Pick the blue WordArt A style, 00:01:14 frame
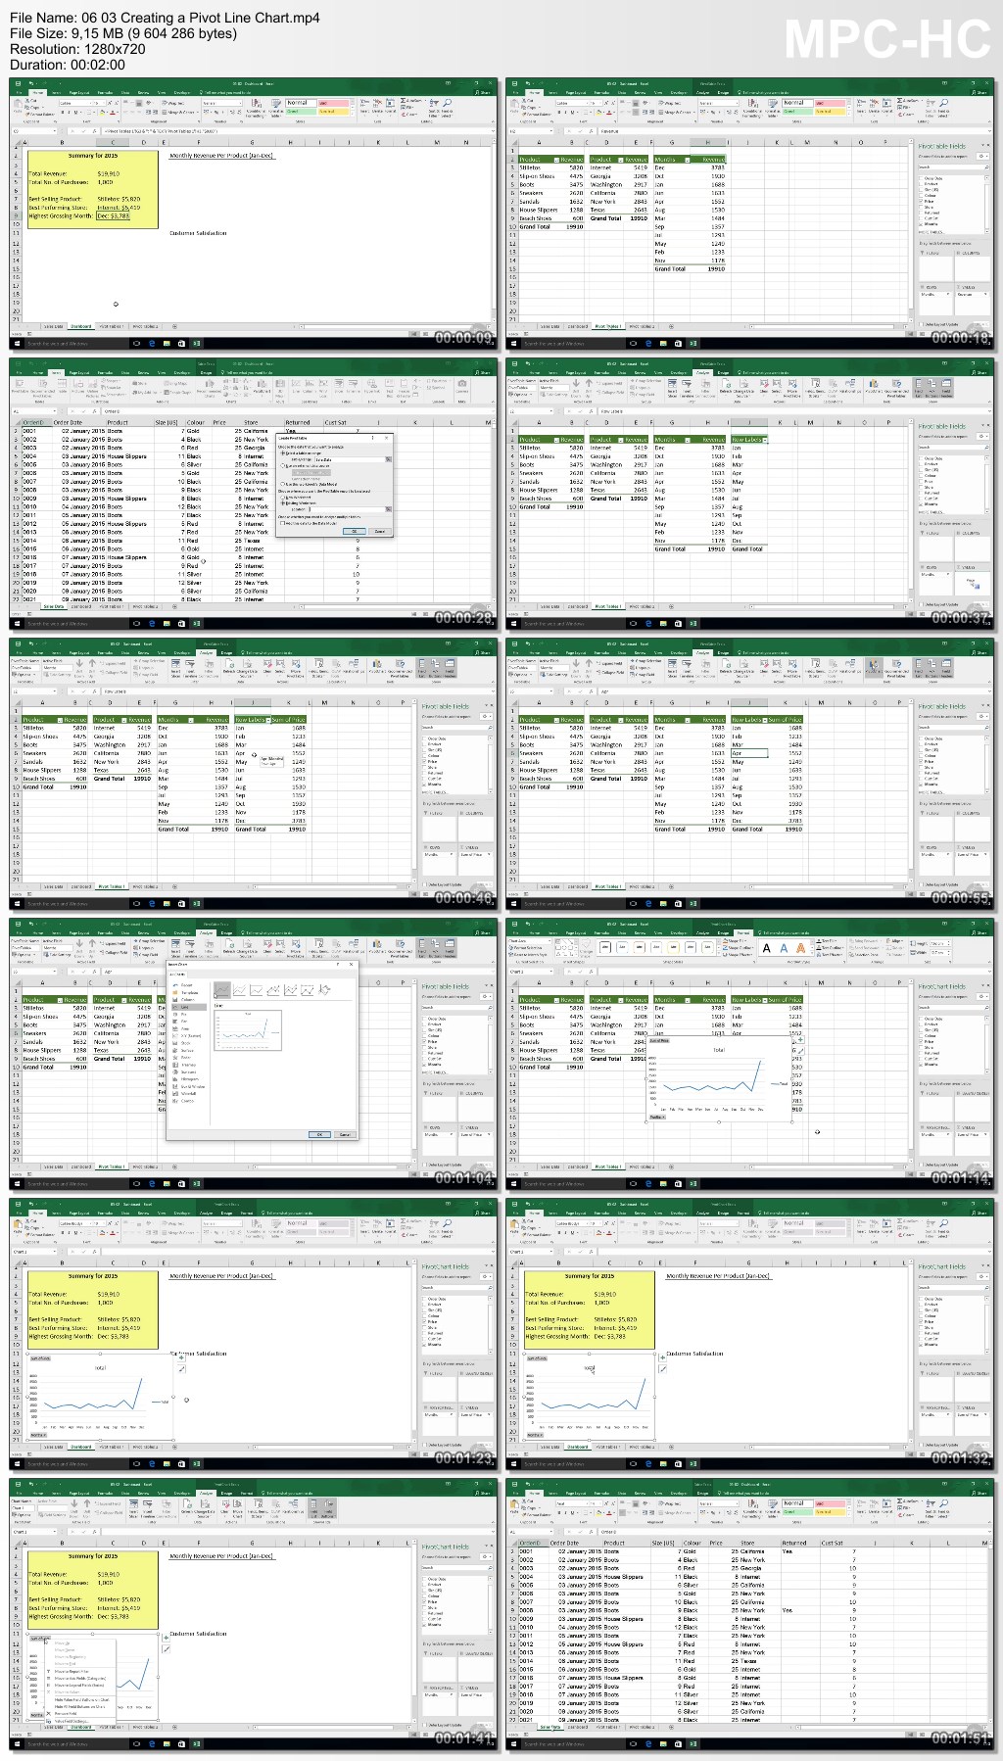This screenshot has height=1761, width=1003. point(784,948)
